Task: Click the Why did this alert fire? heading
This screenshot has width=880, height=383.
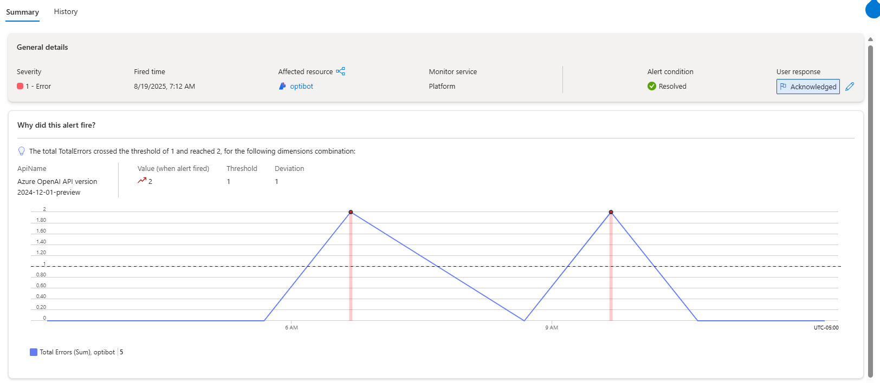Action: (x=56, y=125)
